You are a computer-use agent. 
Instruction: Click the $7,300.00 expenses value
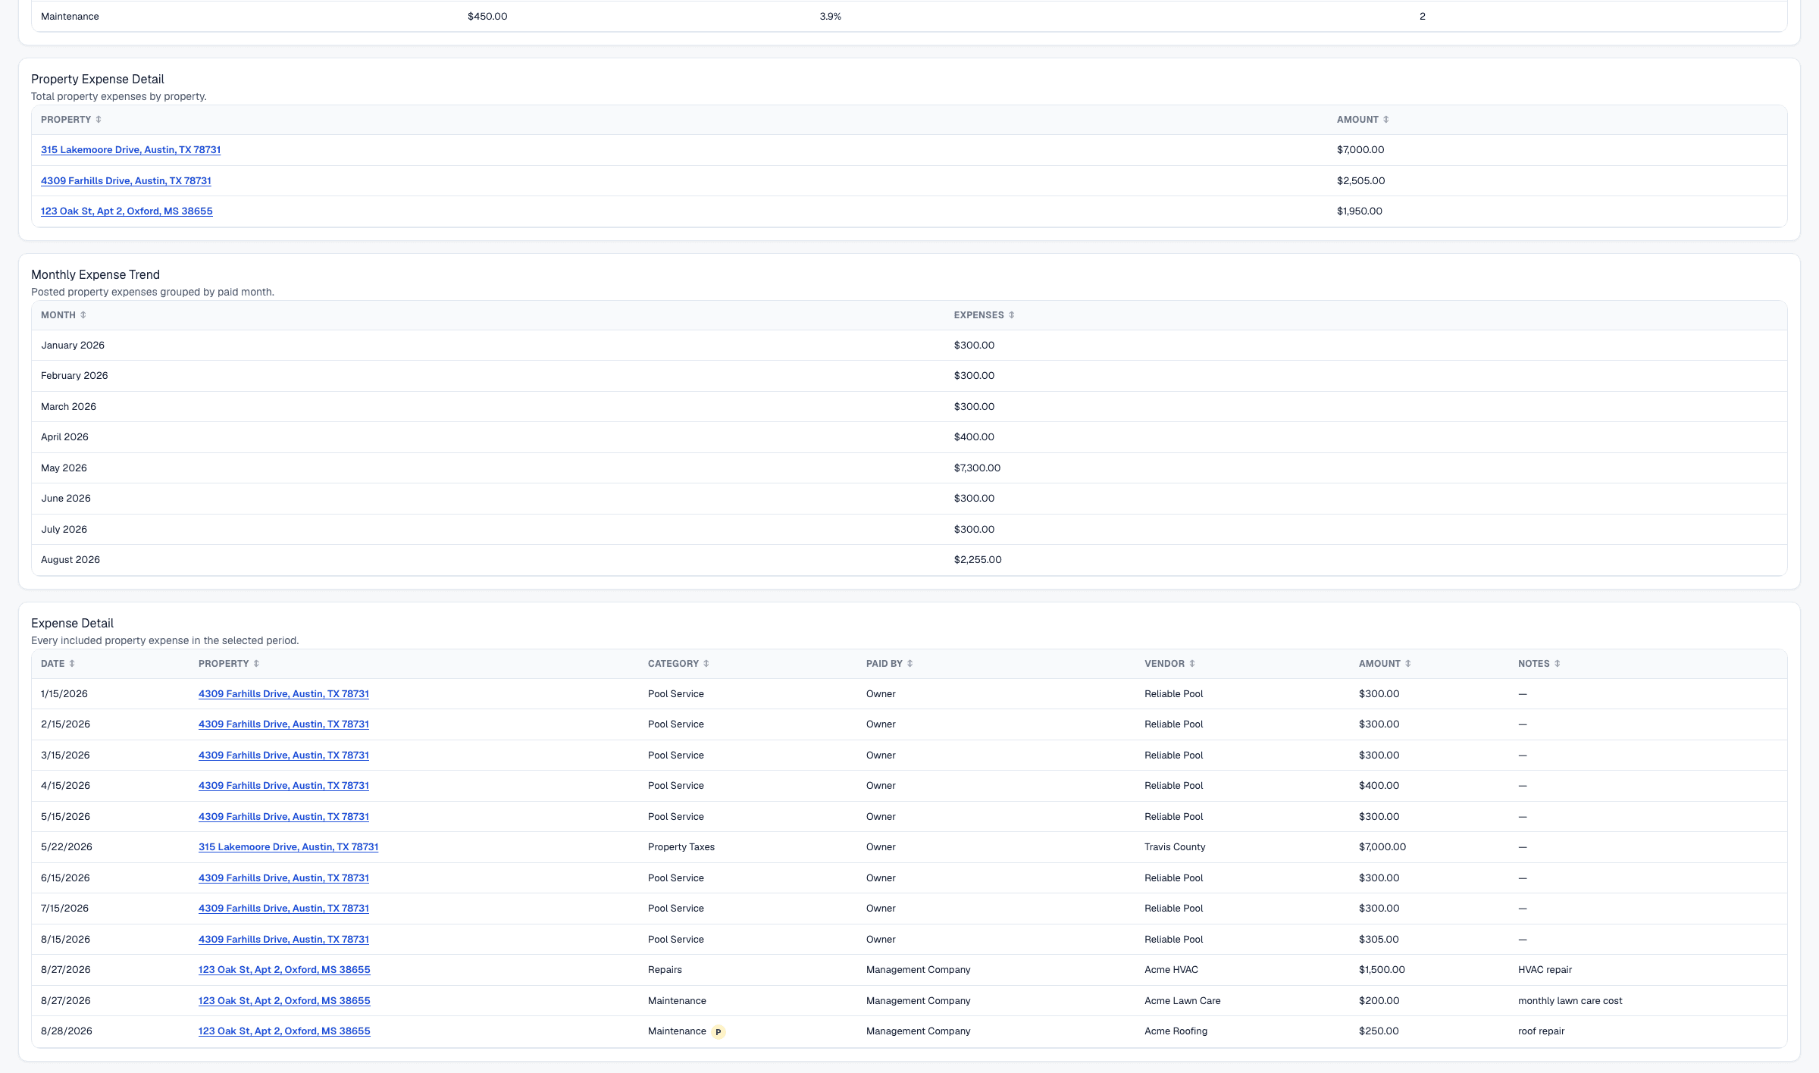pyautogui.click(x=977, y=468)
